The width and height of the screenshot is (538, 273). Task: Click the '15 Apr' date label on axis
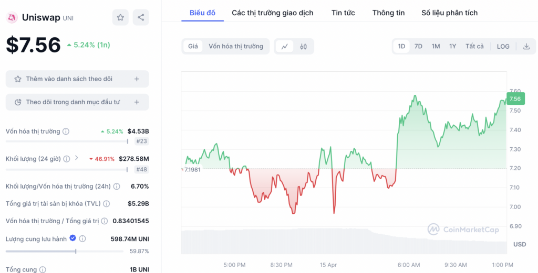tap(328, 265)
